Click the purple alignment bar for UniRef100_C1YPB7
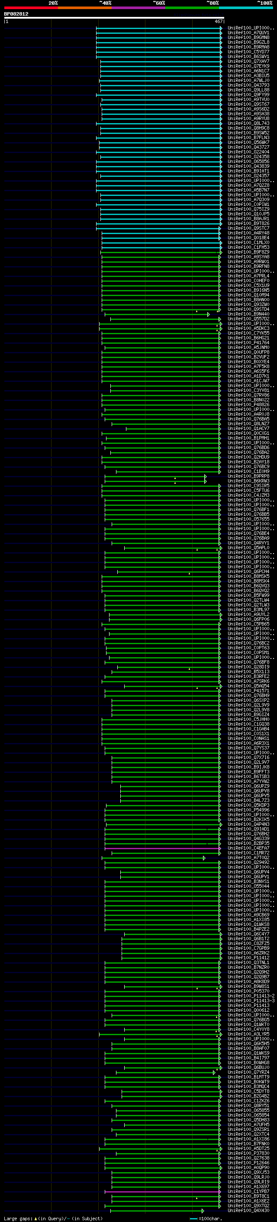This screenshot has width=277, height=1222. (163, 1191)
